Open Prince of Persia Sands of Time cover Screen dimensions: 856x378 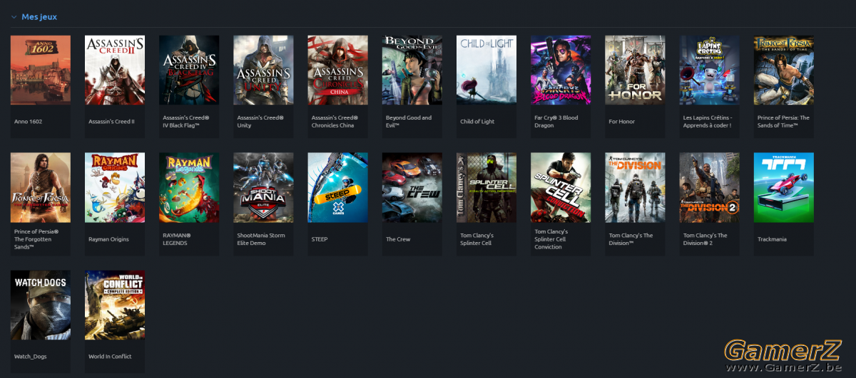[x=784, y=70]
